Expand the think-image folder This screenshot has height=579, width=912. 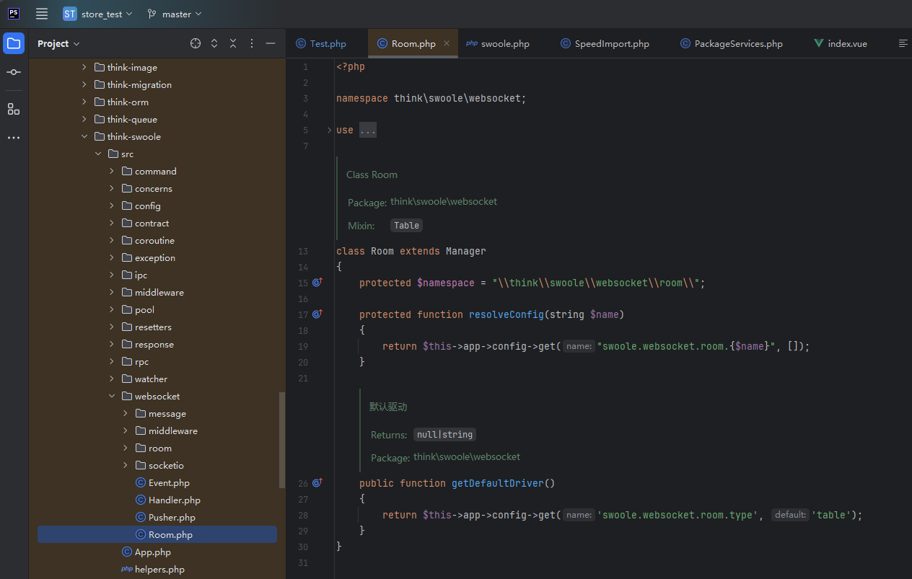click(x=84, y=67)
